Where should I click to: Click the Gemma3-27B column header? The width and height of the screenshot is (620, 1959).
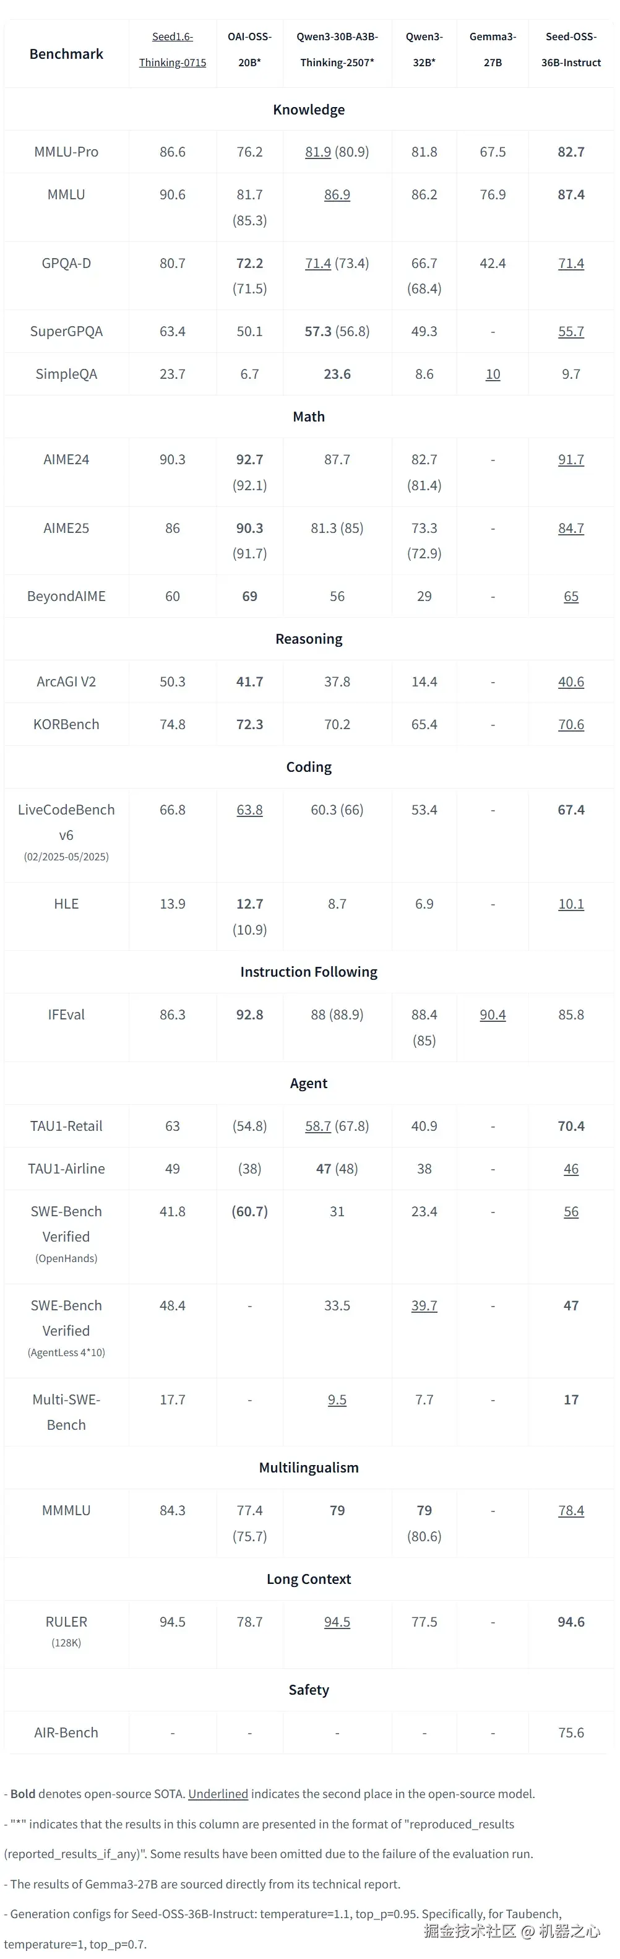[493, 50]
